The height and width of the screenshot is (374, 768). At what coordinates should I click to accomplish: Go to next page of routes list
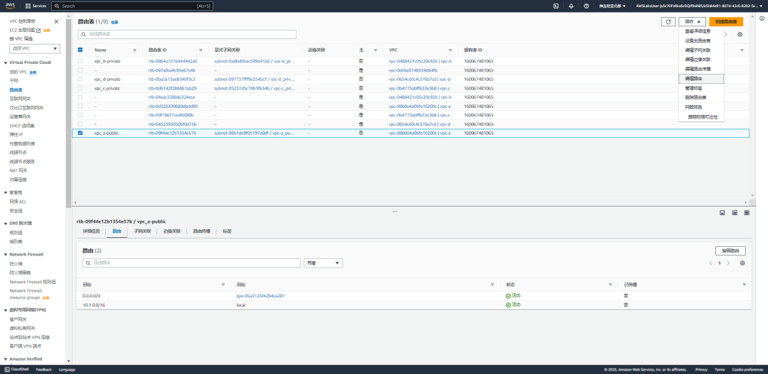point(728,263)
